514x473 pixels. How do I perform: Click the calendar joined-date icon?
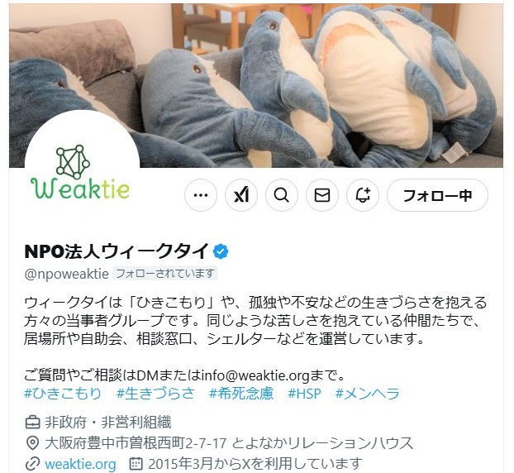click(136, 464)
